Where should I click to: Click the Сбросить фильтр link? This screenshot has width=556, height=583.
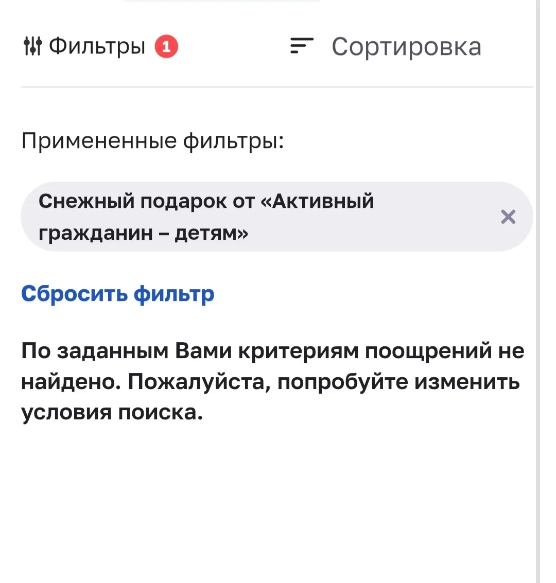click(117, 294)
